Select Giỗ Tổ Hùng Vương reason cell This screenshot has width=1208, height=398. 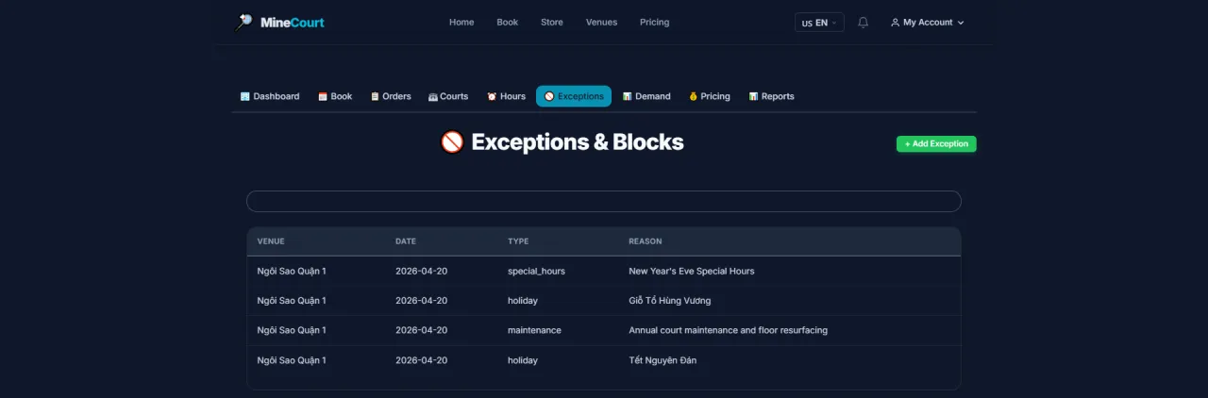pos(670,301)
